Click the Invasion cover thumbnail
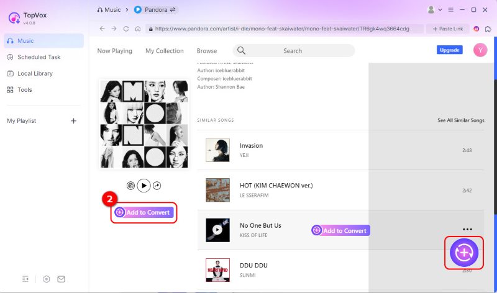The height and width of the screenshot is (293, 497). coord(218,150)
